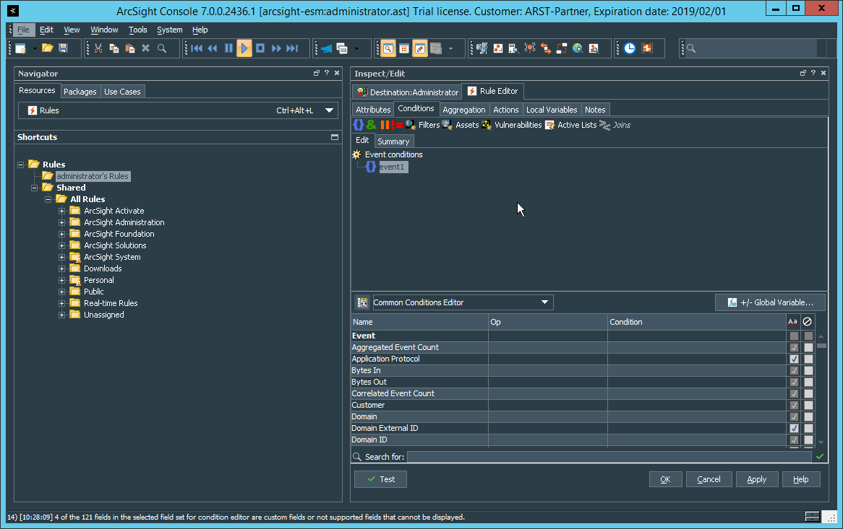Toggle first checkbox for Domain External ID
843x529 pixels.
(794, 429)
